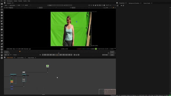Click the orange node inside Core Key backdrop
This screenshot has height=96, width=171.
click(x=12, y=82)
